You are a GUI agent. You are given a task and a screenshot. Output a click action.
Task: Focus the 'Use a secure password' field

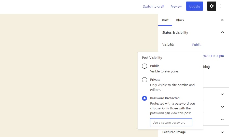click(x=171, y=122)
